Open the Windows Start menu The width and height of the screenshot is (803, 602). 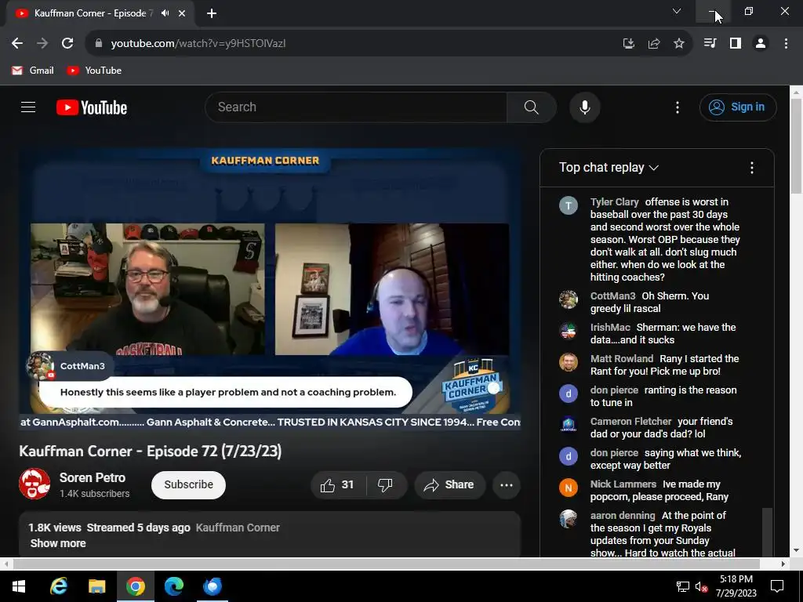(19, 586)
